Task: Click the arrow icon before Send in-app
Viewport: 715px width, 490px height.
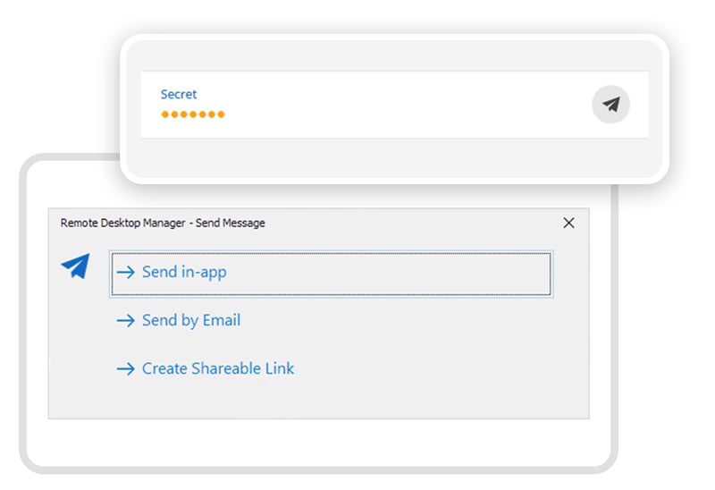Action: [x=125, y=272]
